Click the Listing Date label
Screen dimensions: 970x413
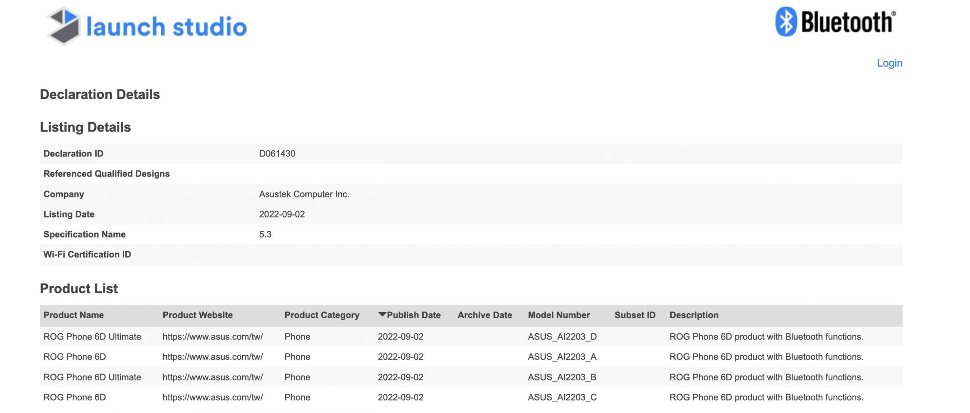(x=69, y=214)
